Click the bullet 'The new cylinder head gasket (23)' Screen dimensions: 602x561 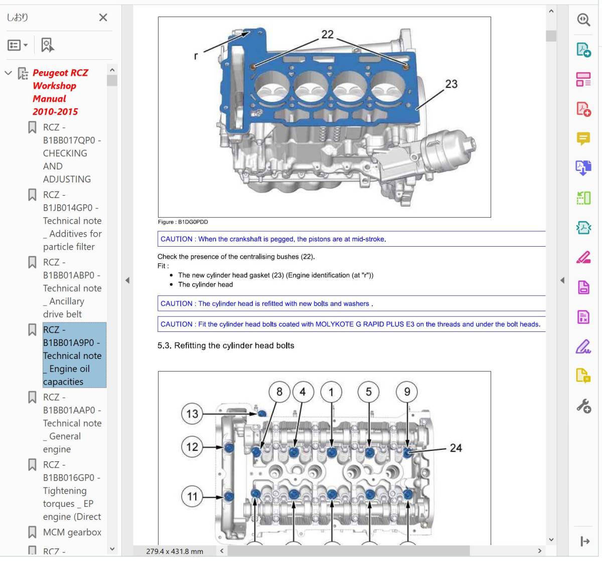pos(275,275)
